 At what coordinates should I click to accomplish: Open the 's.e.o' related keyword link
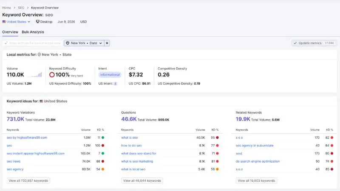click(x=239, y=169)
